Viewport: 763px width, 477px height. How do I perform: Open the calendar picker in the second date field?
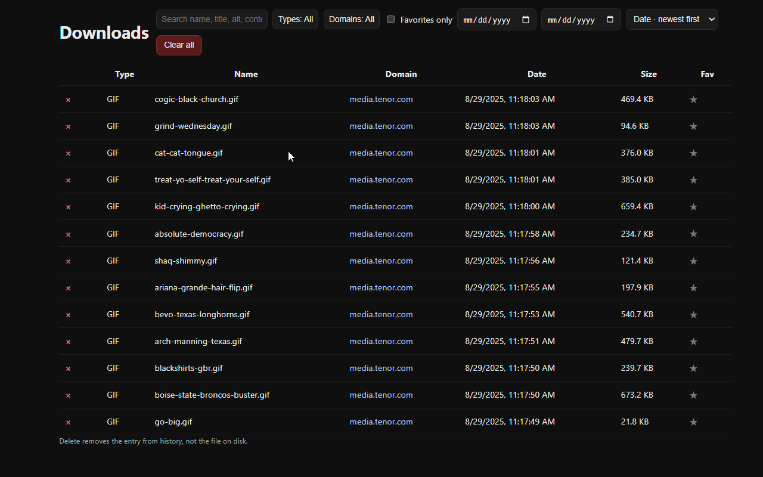pyautogui.click(x=610, y=20)
